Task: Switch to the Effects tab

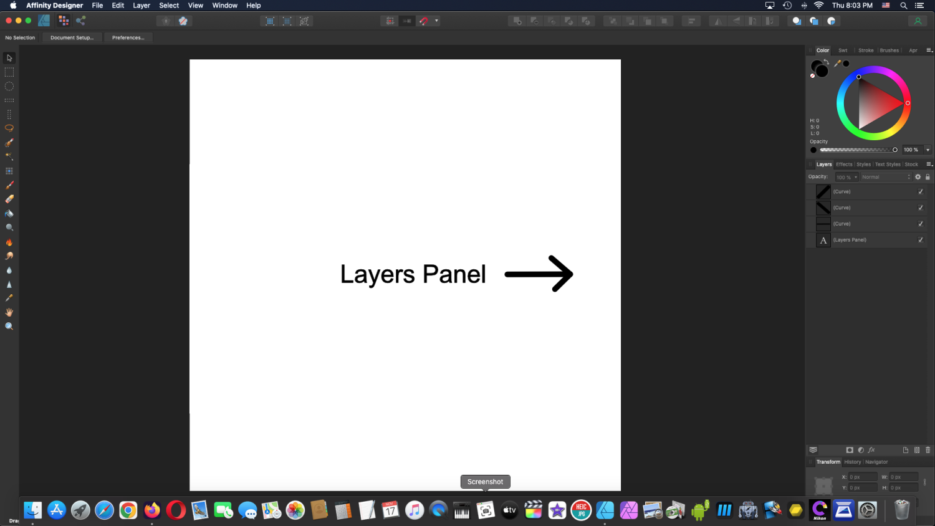Action: pos(844,165)
